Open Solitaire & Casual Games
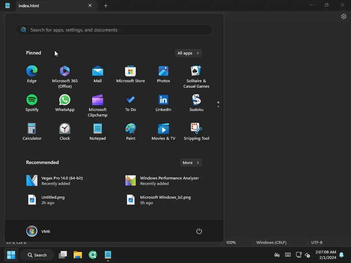Image resolution: width=351 pixels, height=263 pixels. point(196,77)
